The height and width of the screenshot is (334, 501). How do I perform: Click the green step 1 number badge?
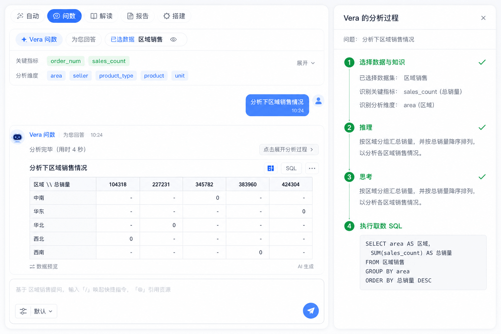(x=349, y=62)
